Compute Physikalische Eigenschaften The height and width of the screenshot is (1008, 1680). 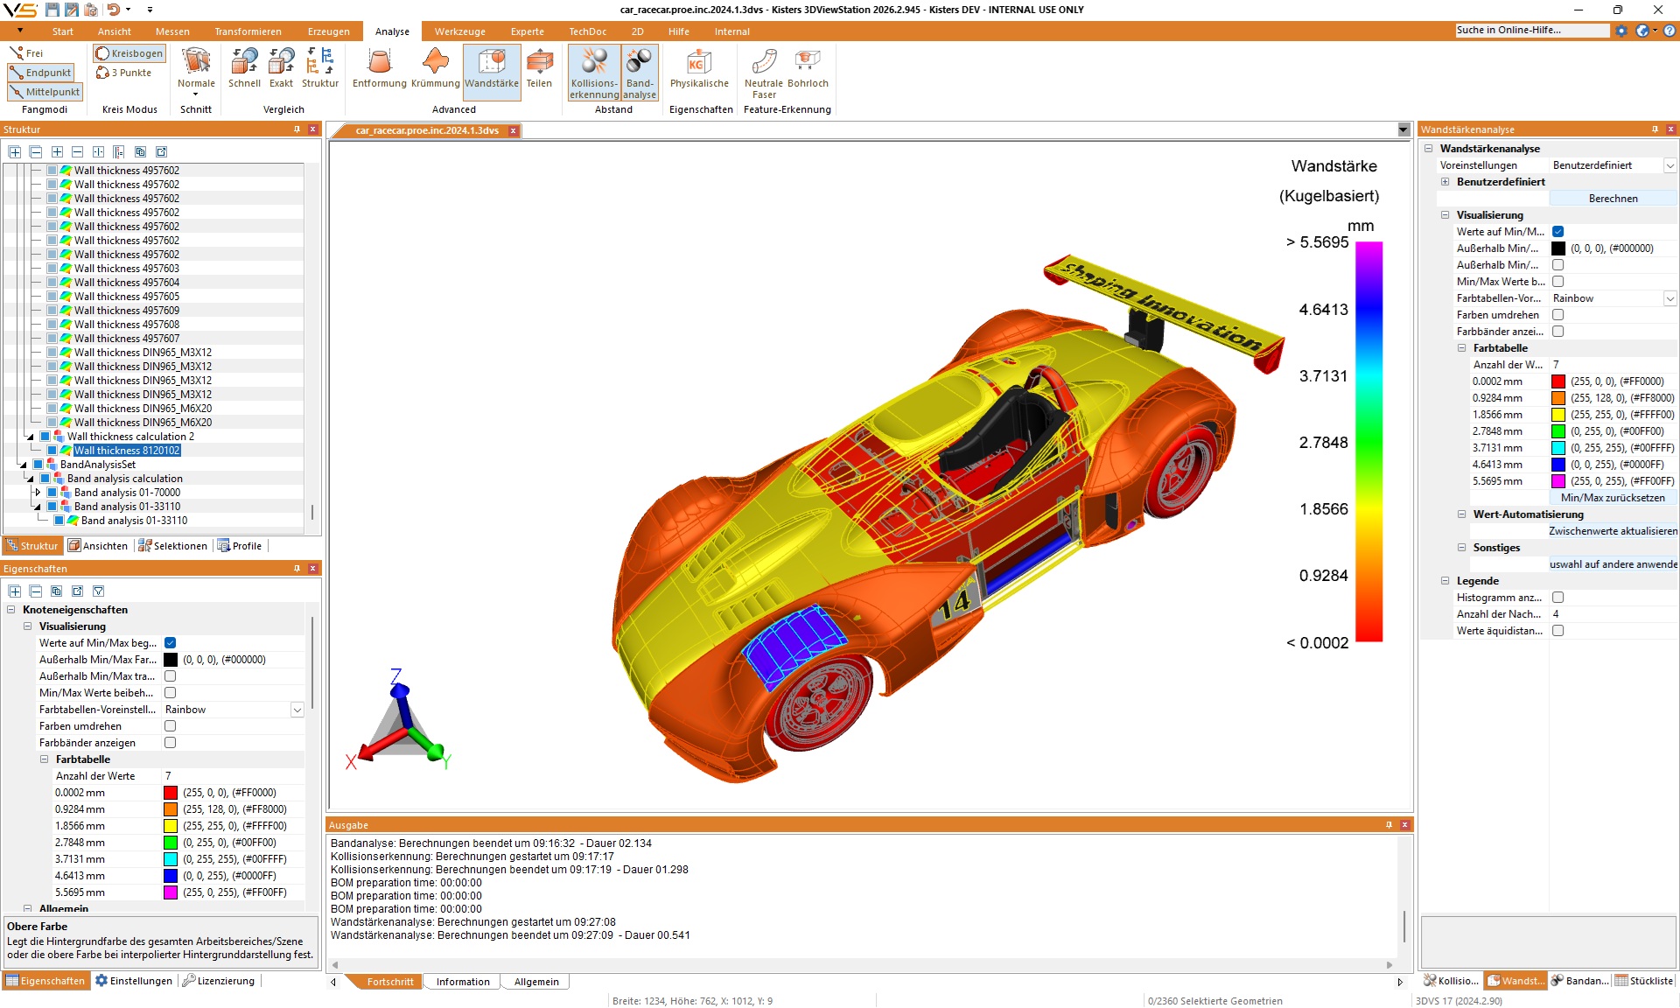[699, 68]
